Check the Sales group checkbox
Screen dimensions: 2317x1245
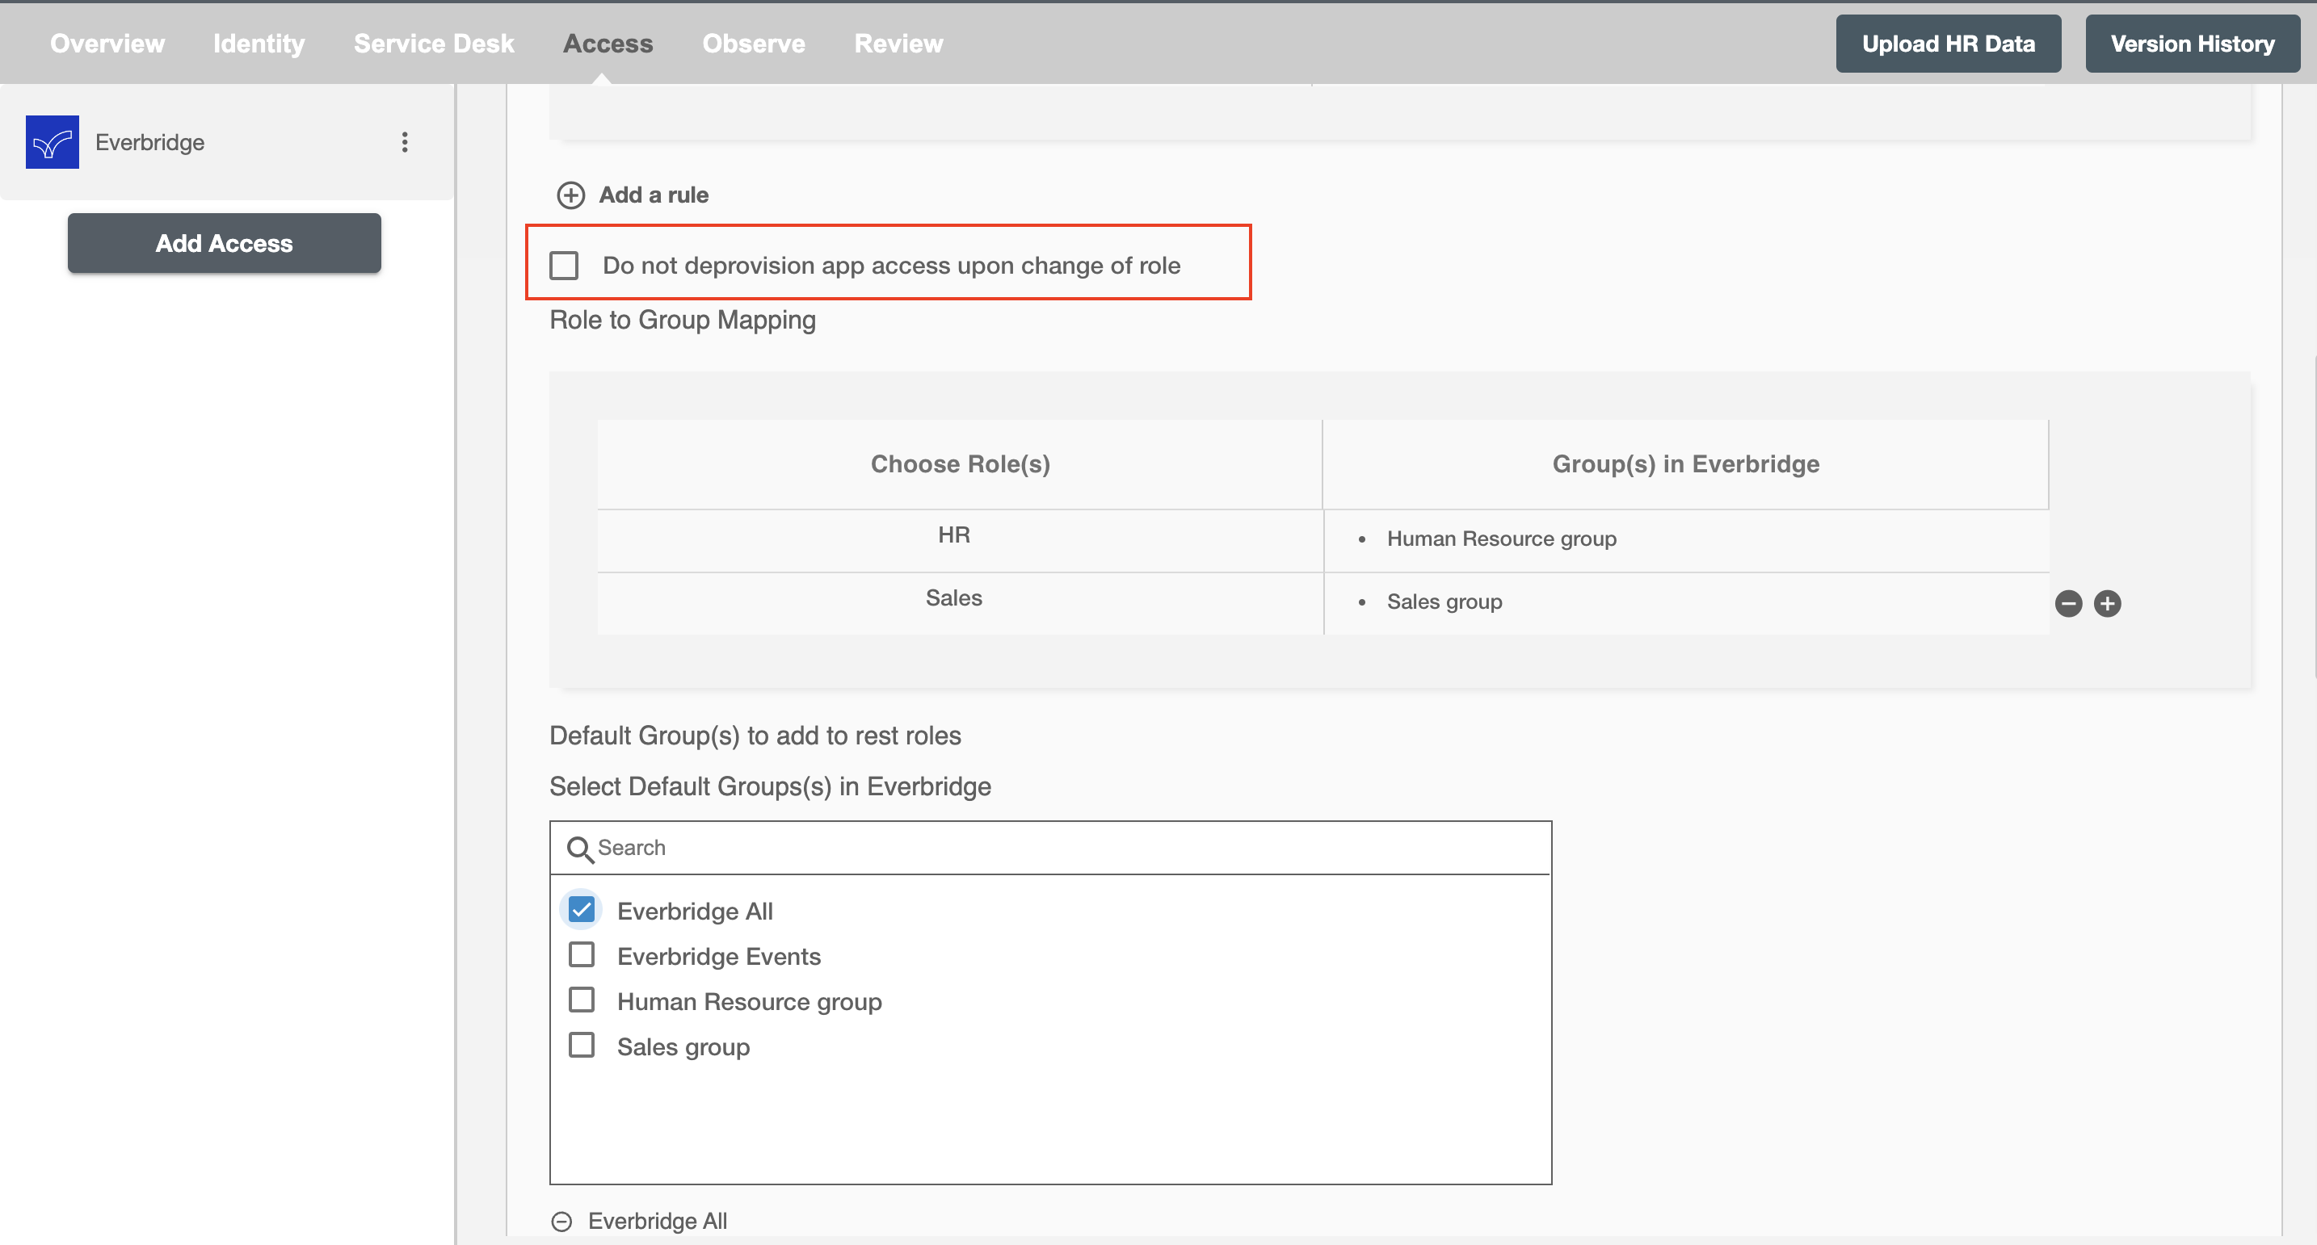click(x=582, y=1046)
